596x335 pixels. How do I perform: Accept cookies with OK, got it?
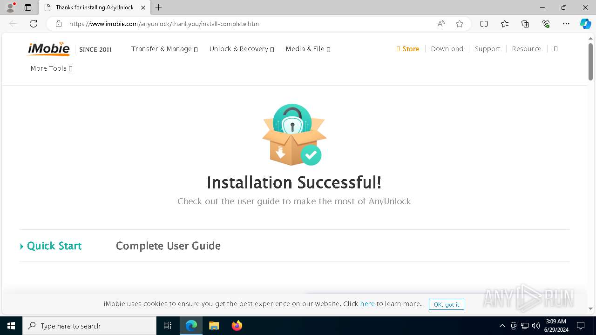click(x=447, y=304)
